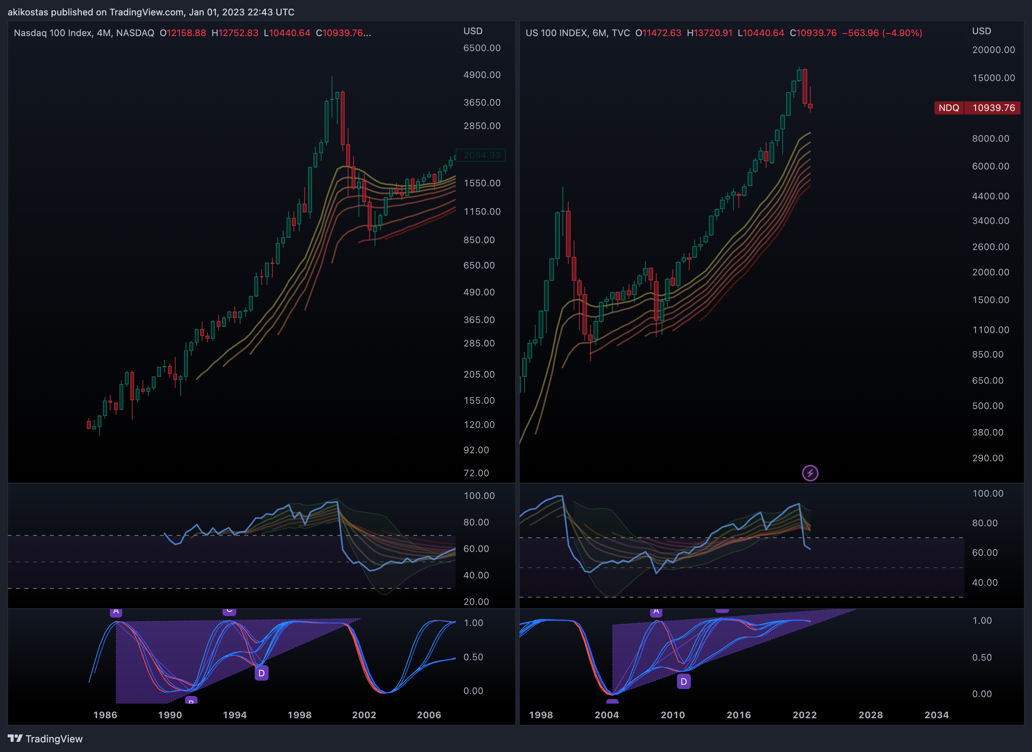Select marker A in the Nasdaq 100 oscillator pane
1032x752 pixels.
[x=116, y=612]
